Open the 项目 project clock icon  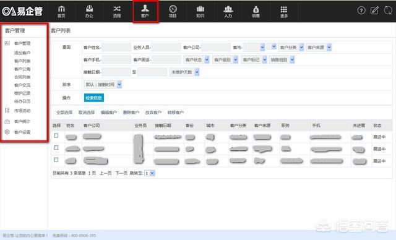point(173,11)
